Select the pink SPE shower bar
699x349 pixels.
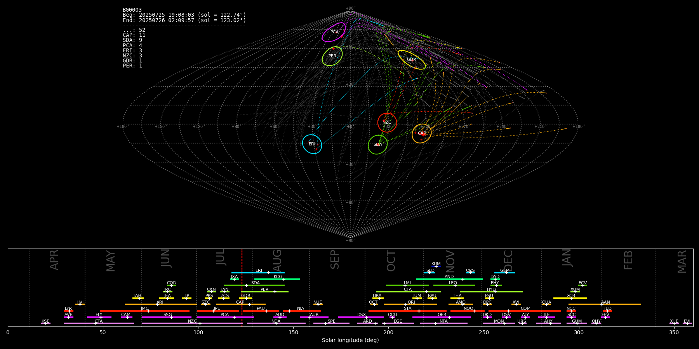331,323
